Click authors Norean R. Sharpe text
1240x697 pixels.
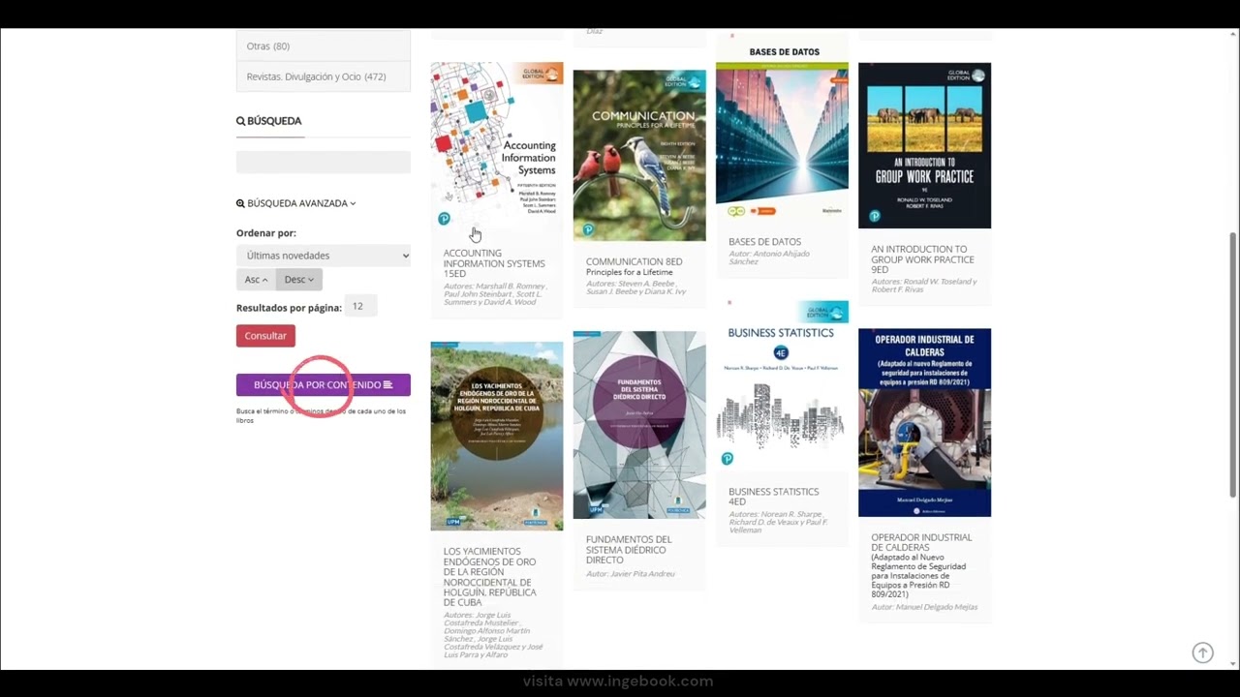(778, 523)
